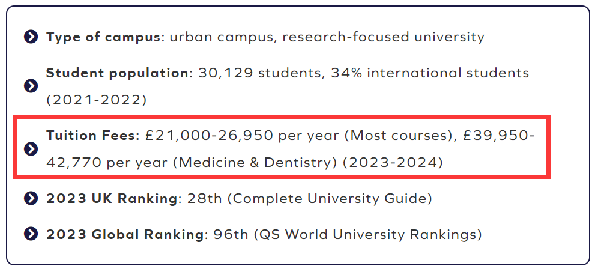Click the bold "2023 UK Ranking" label

coord(112,199)
